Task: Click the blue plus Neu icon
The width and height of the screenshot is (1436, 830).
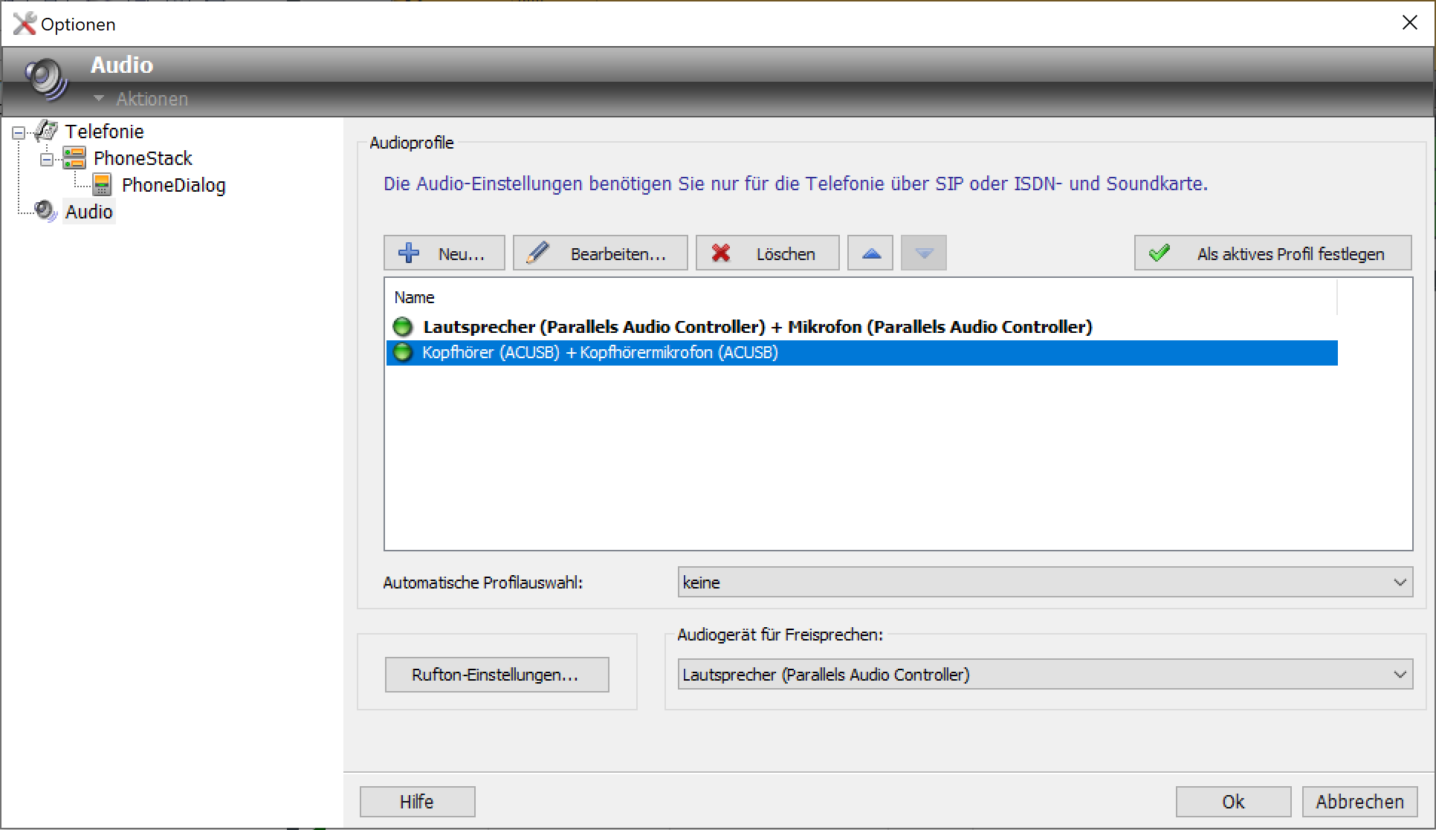Action: click(409, 253)
